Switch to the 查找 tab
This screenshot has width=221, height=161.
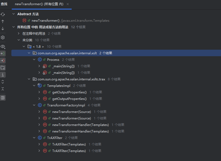4,4
